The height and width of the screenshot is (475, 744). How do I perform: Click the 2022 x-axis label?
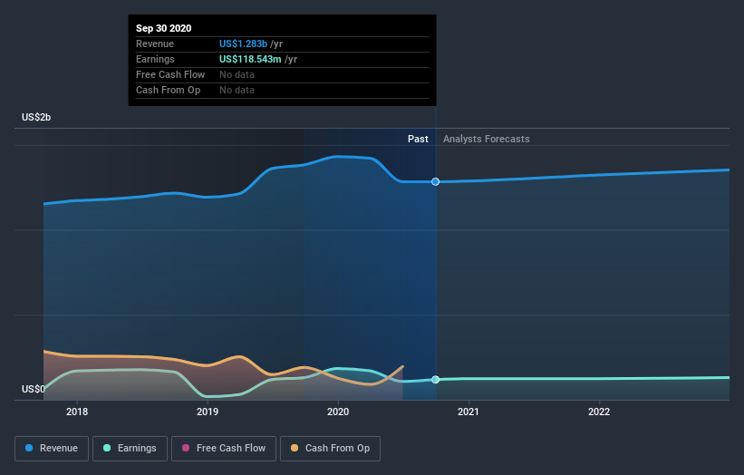pyautogui.click(x=599, y=412)
